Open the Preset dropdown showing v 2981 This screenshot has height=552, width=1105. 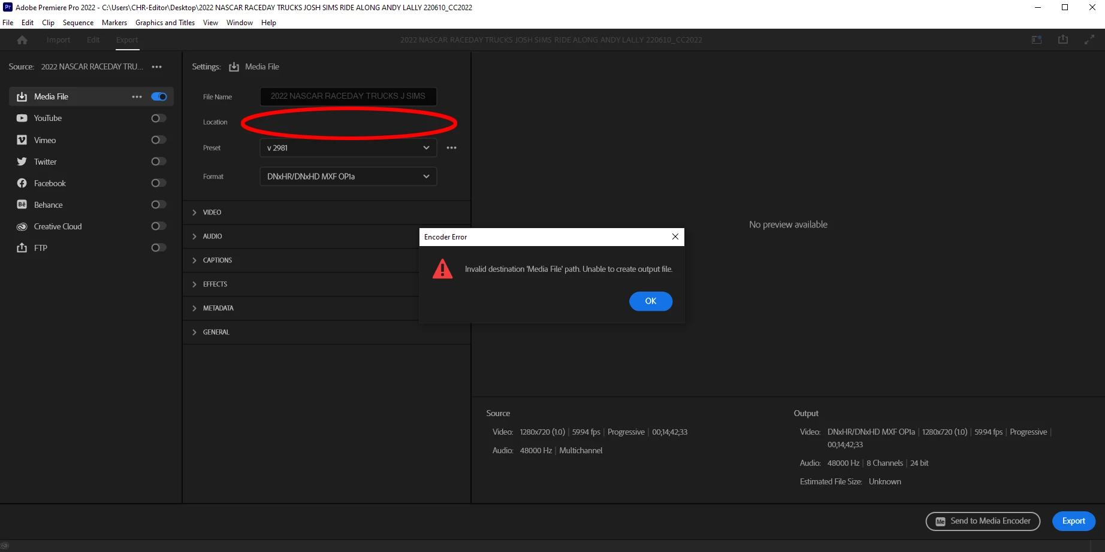[x=348, y=148]
